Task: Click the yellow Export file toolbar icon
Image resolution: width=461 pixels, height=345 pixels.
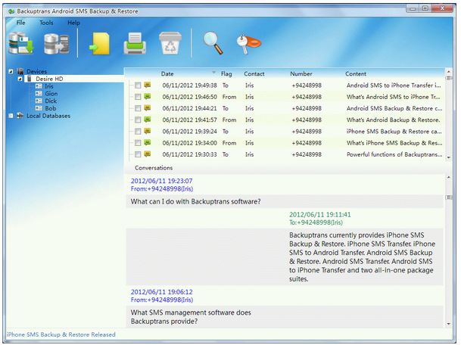Action: 100,44
